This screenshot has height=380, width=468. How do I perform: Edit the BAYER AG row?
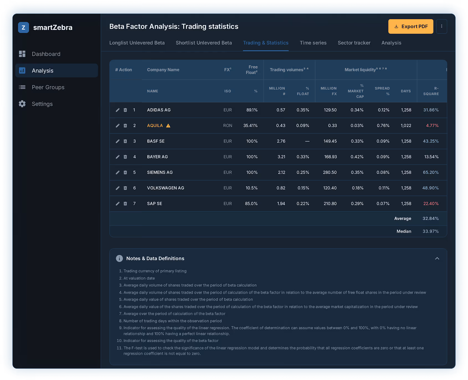[x=118, y=157]
